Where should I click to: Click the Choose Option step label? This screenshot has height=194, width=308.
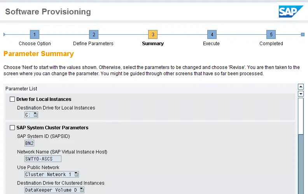(x=35, y=44)
